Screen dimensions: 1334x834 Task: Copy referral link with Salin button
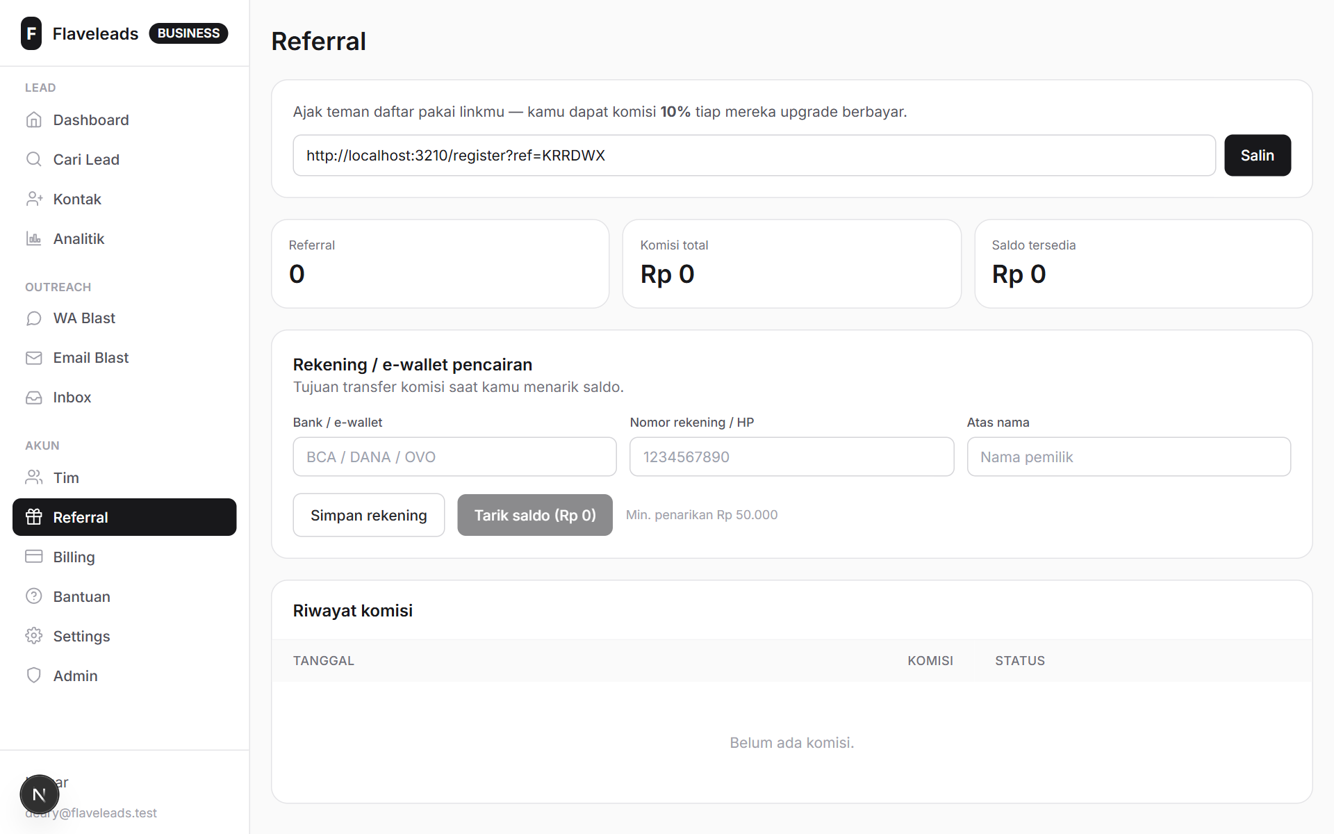coord(1257,155)
